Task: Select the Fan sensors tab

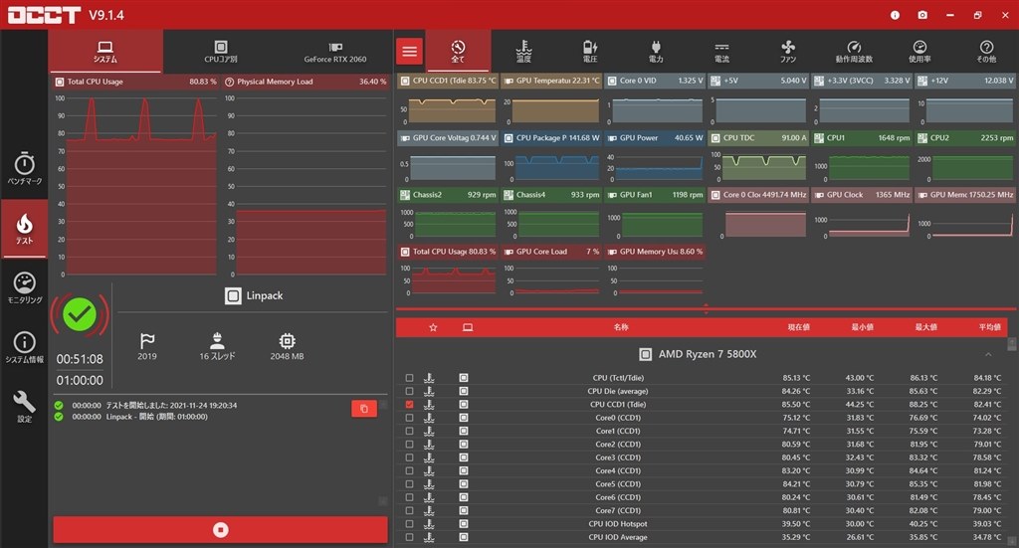Action: [788, 52]
